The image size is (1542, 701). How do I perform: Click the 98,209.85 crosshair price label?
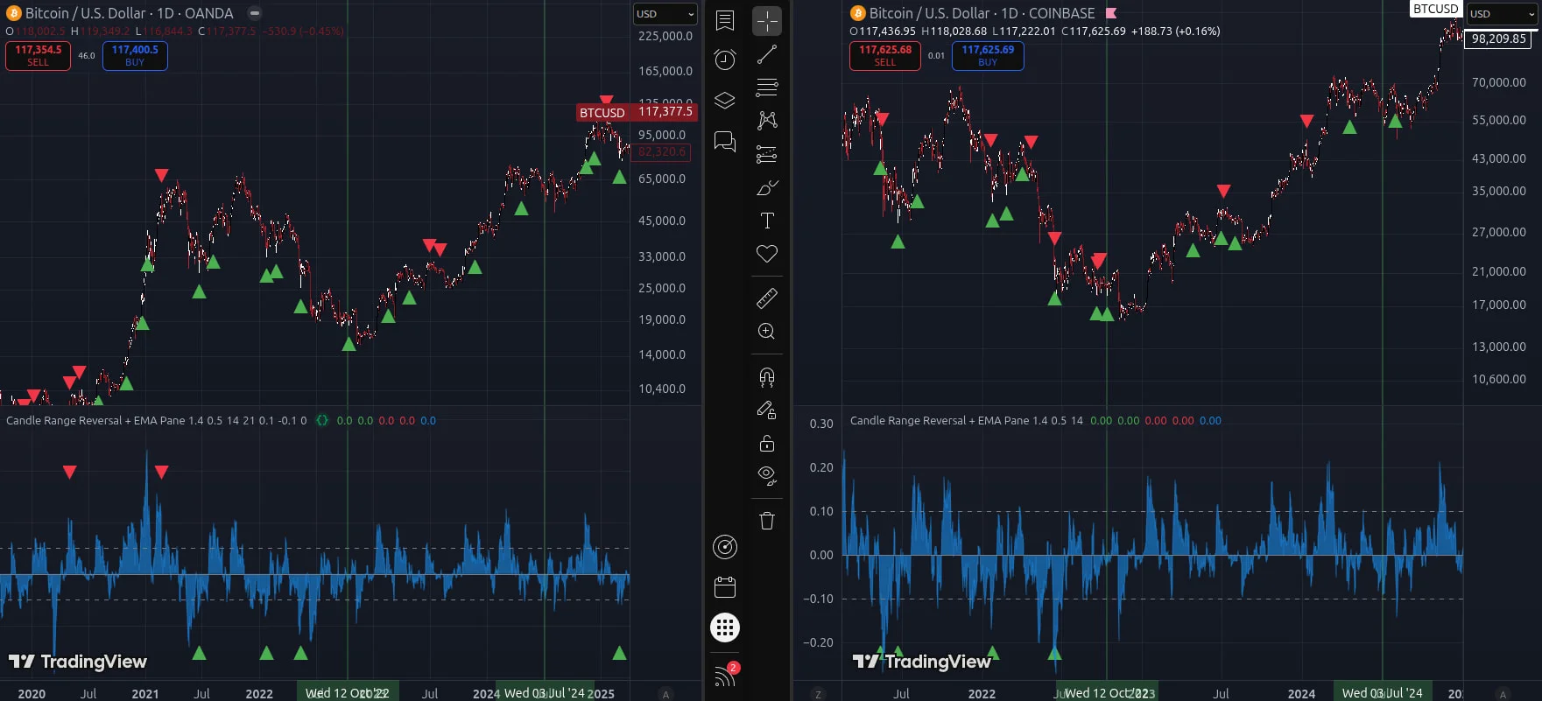click(1499, 39)
